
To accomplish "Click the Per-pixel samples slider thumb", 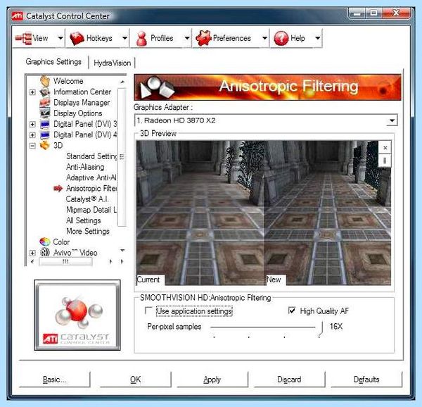I will 321,329.
